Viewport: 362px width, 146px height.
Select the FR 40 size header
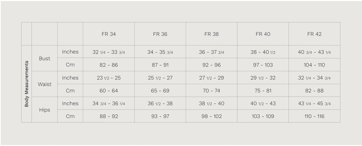(263, 34)
